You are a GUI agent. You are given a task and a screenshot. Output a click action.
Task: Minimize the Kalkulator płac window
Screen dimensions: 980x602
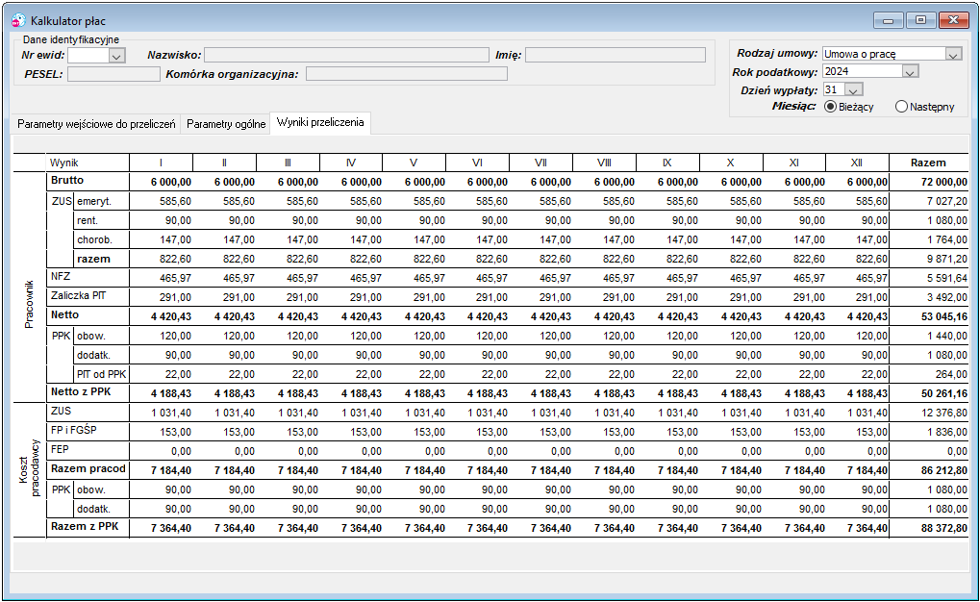(x=888, y=20)
